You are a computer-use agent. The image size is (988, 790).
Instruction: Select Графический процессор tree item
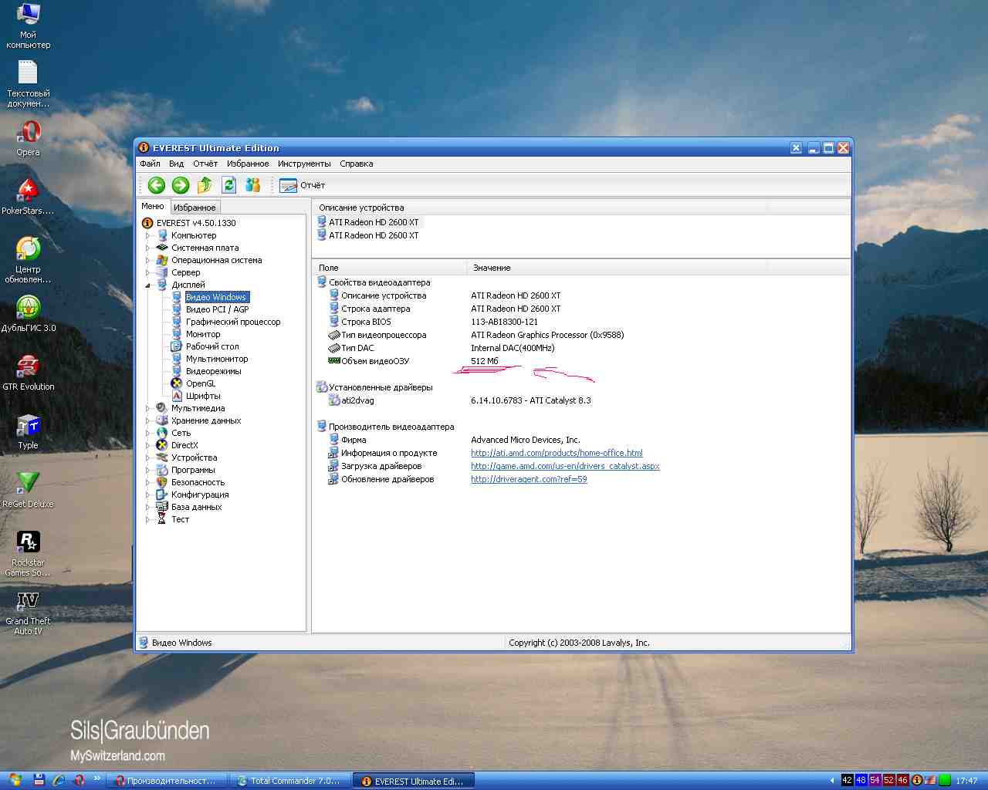pyautogui.click(x=233, y=322)
